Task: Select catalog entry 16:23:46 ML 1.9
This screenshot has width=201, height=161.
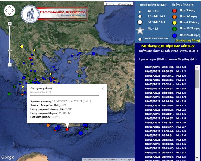Action: (165, 97)
